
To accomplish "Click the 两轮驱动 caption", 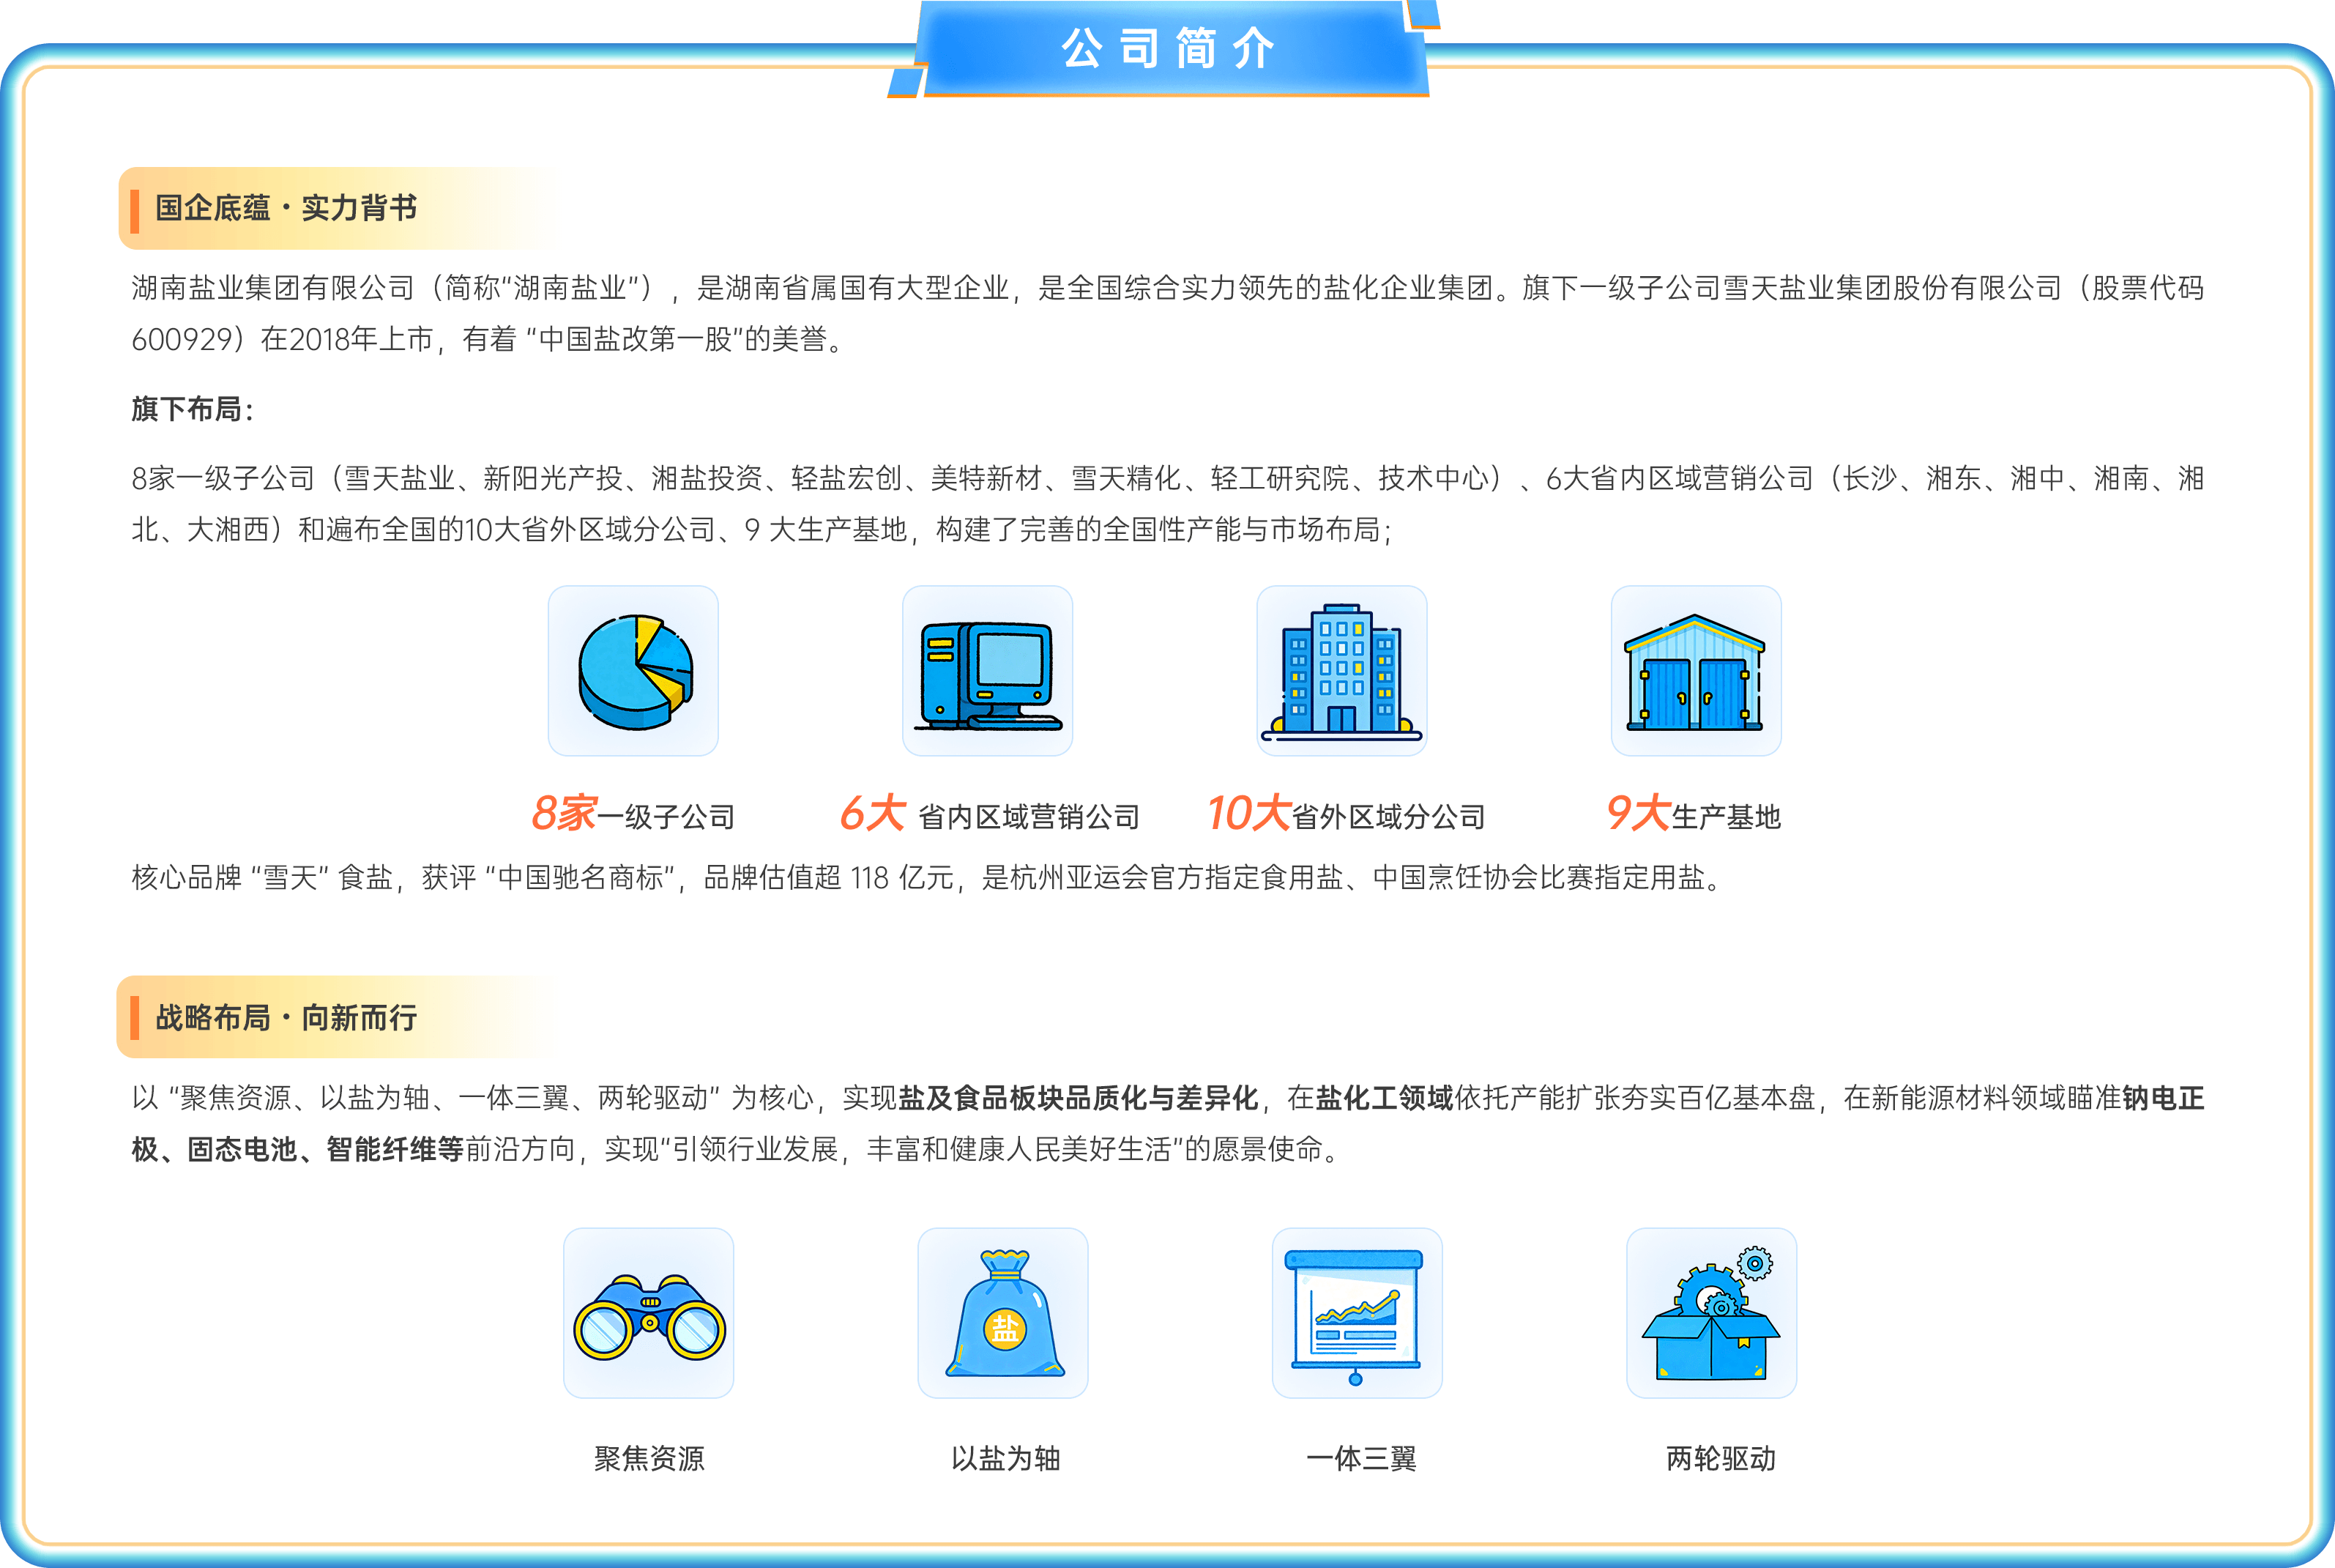I will pyautogui.click(x=1720, y=1458).
